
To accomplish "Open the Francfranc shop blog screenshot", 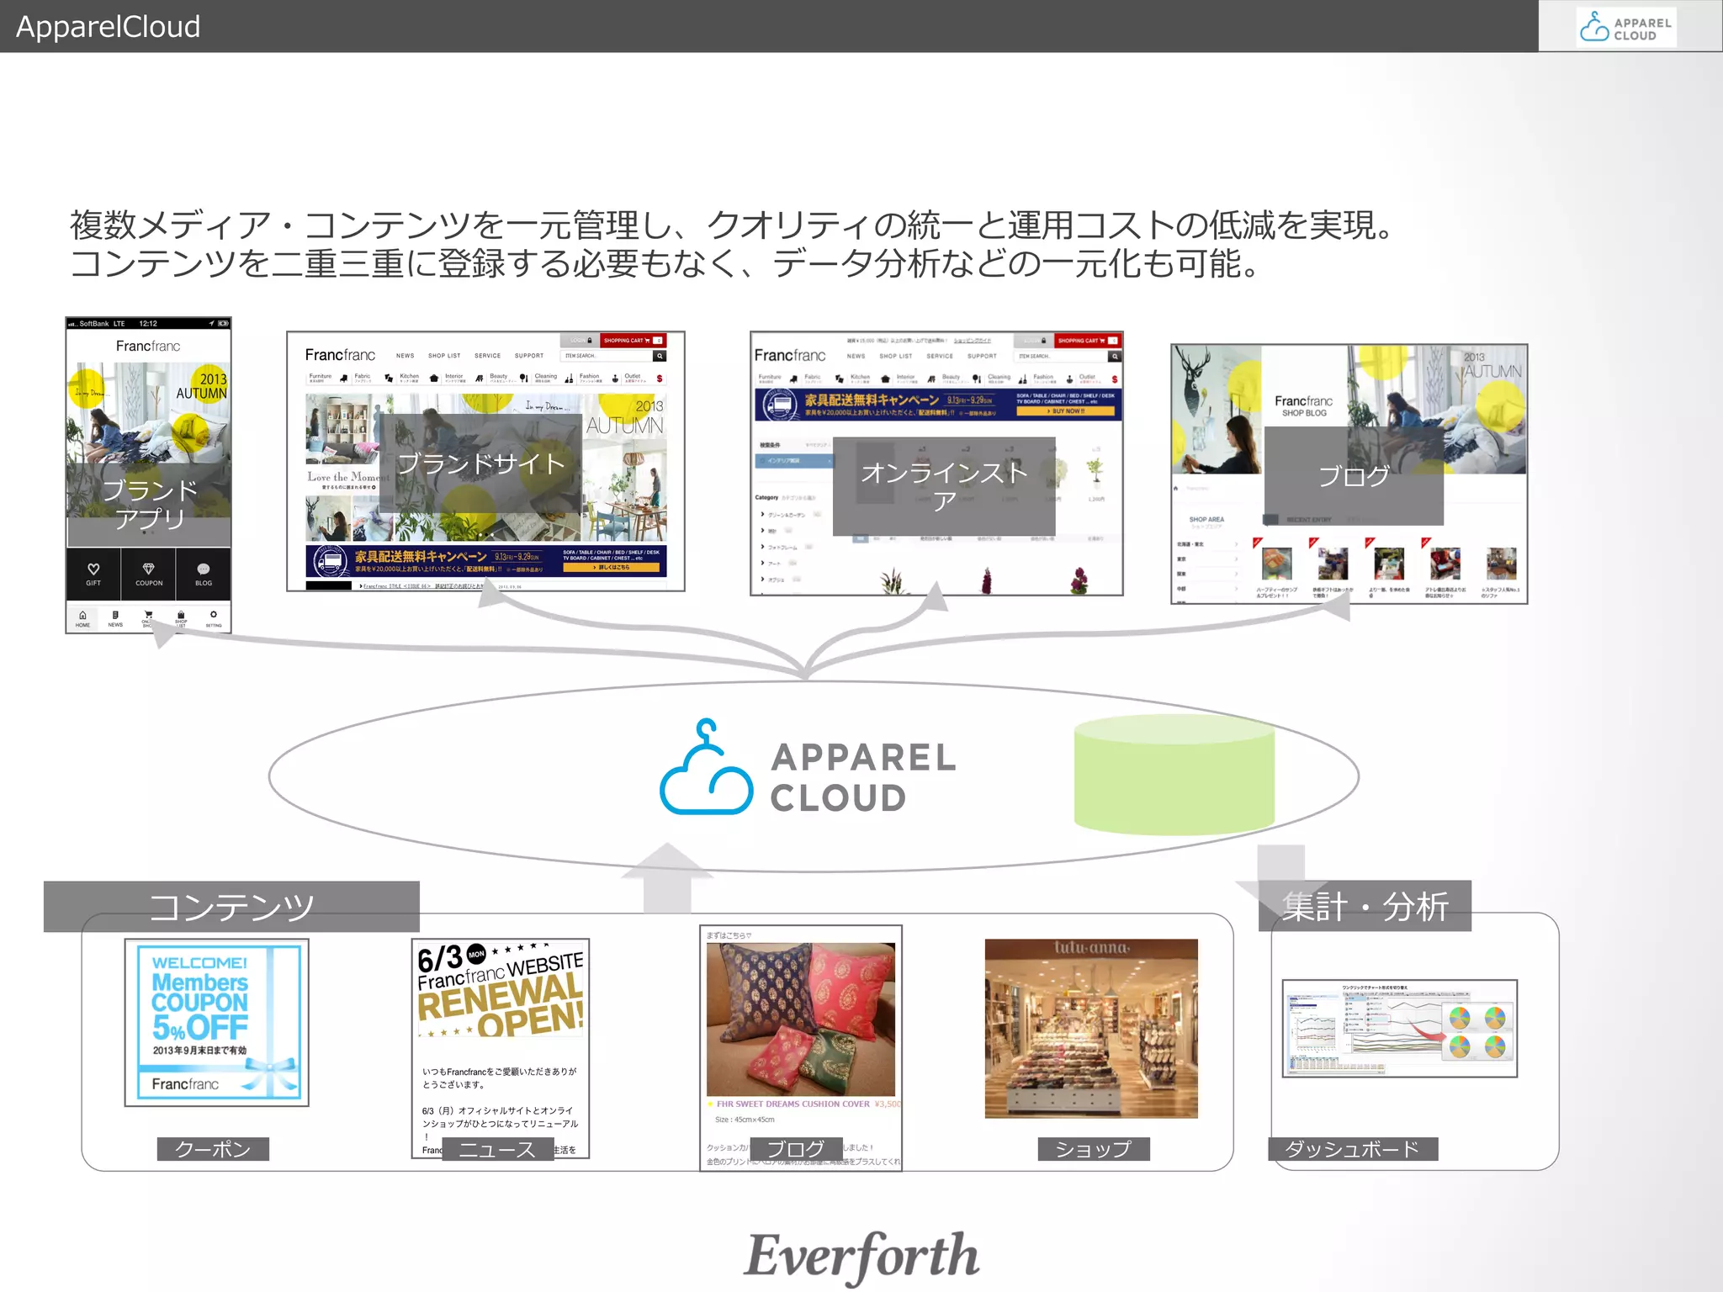I will (1349, 474).
